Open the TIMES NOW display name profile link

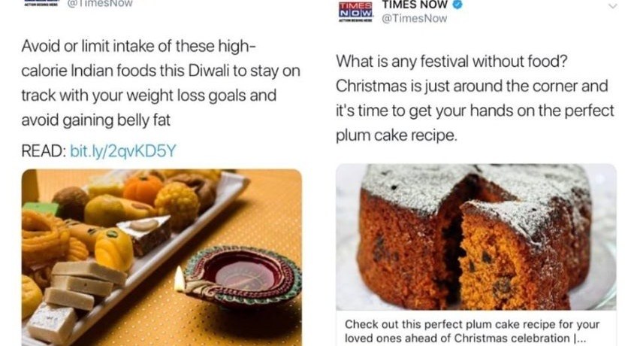tap(415, 5)
